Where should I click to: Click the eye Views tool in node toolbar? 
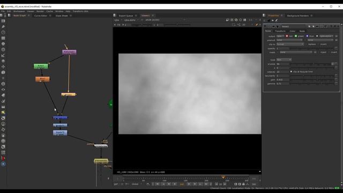click(x=3, y=90)
